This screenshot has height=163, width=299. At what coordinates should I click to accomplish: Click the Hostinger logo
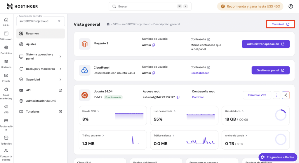[x=22, y=6]
